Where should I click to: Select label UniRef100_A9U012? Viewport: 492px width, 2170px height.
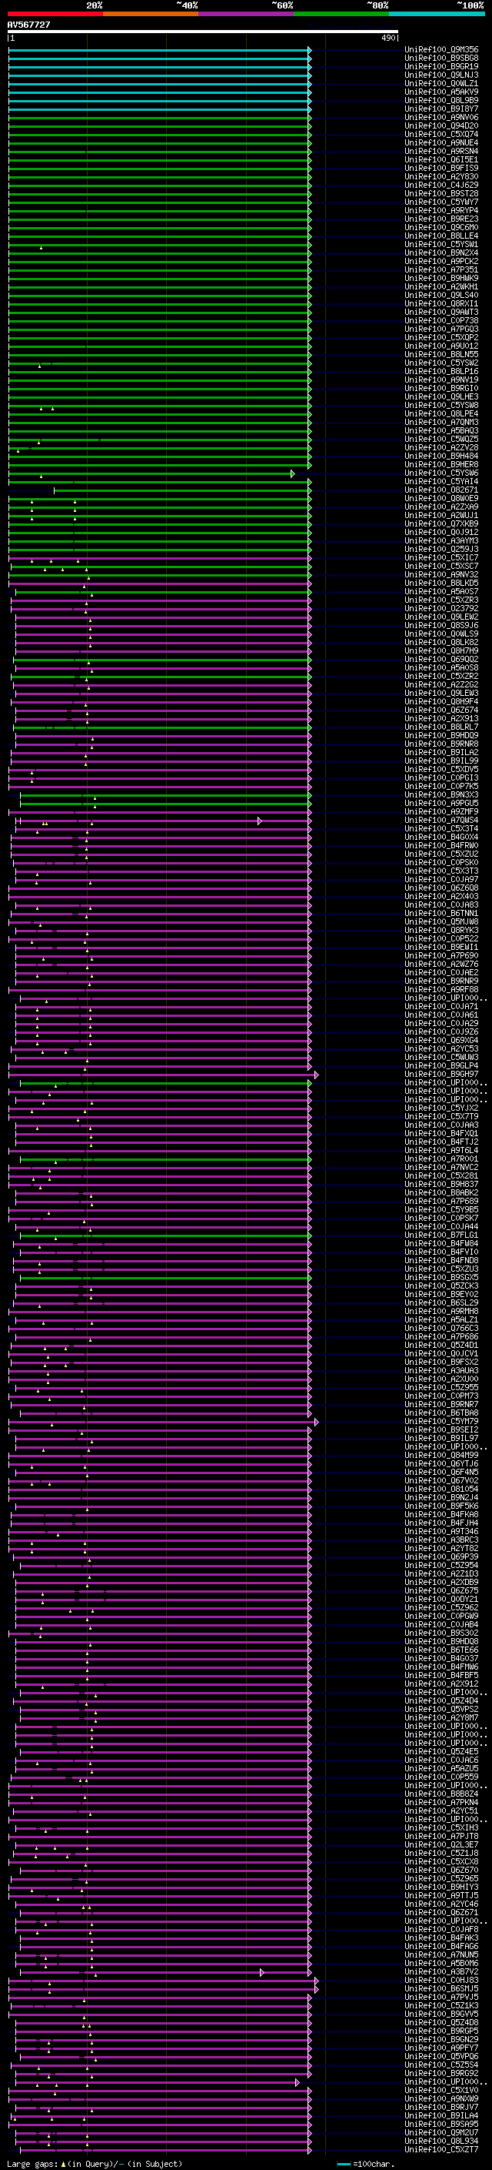[x=441, y=346]
